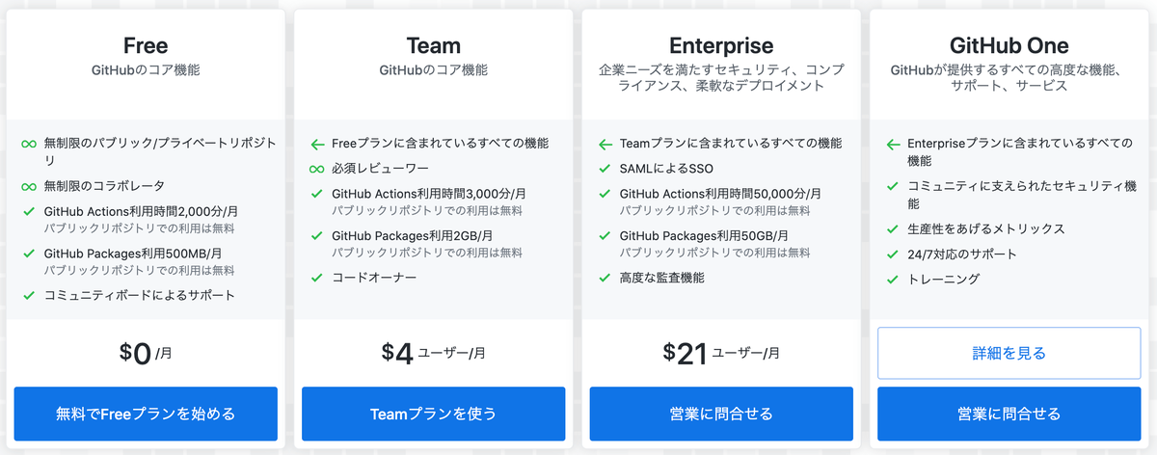Click the 無料でFreeプランを始める button
This screenshot has height=455, width=1157.
[146, 414]
